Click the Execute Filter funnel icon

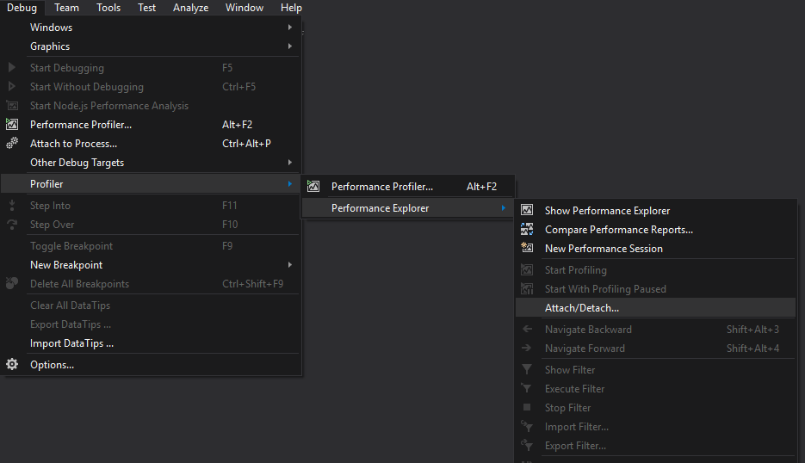click(x=527, y=388)
